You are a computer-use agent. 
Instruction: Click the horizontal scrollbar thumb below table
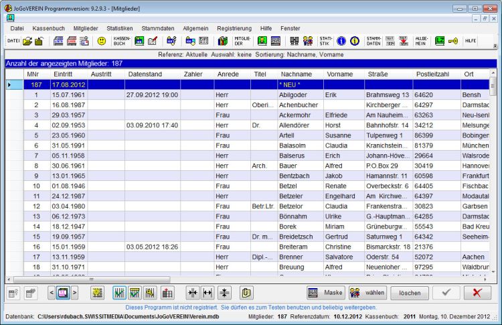point(91,279)
